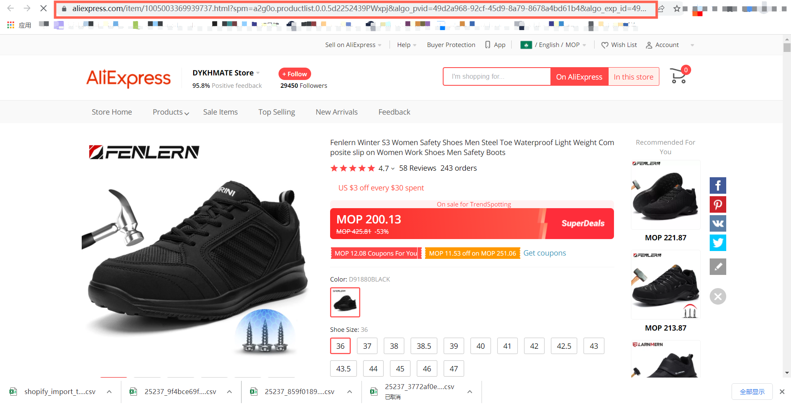Select shoe size 38.5
Viewport: 791px width, 406px height.
click(x=424, y=346)
